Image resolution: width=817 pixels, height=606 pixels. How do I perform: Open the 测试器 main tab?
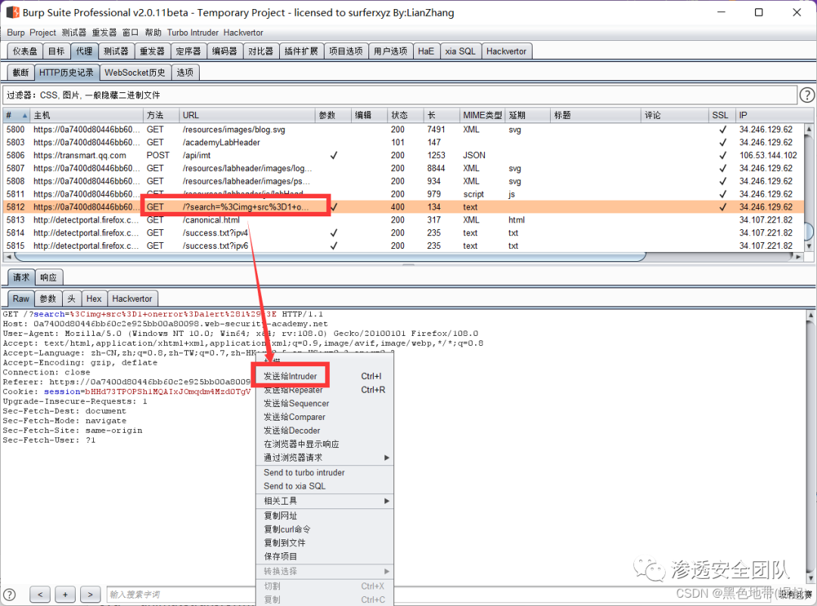[x=116, y=51]
